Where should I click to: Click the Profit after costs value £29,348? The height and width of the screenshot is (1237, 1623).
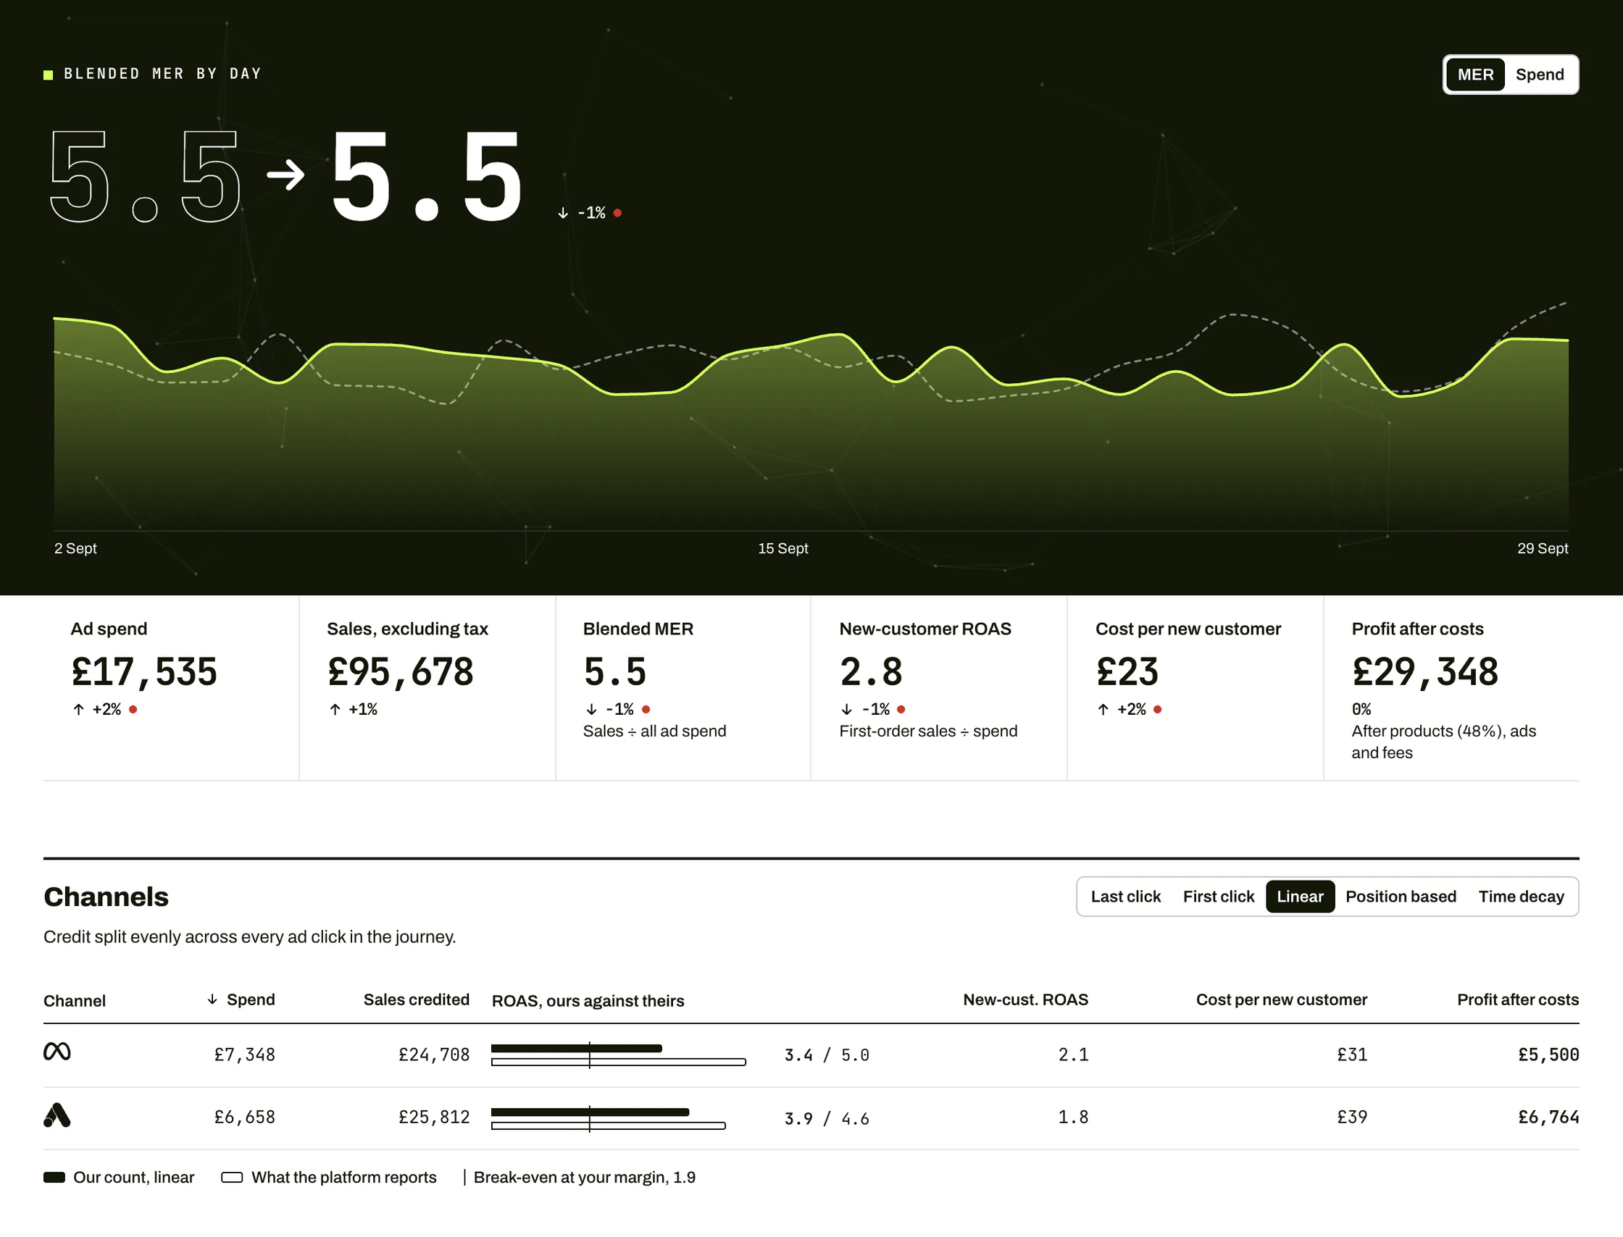(x=1424, y=671)
